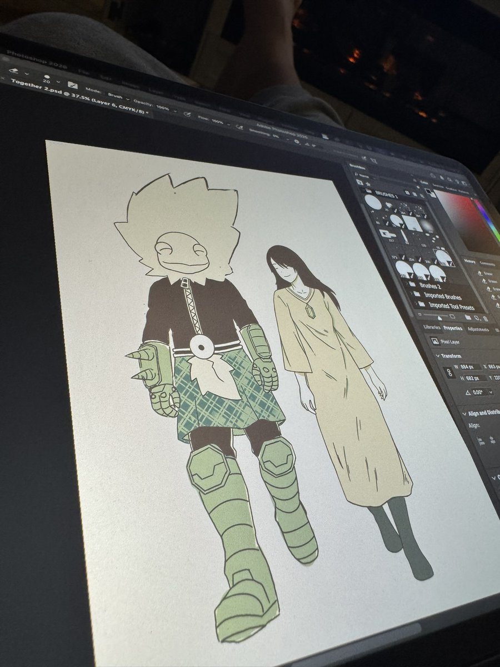Select the large round brush in Brushes 1
Image resolution: width=500 pixels, height=667 pixels.
point(373,202)
